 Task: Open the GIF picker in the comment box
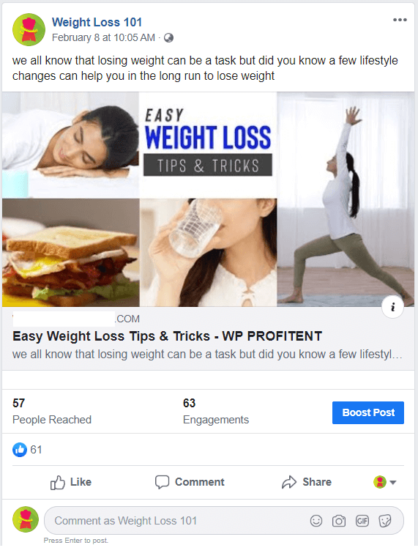click(362, 521)
